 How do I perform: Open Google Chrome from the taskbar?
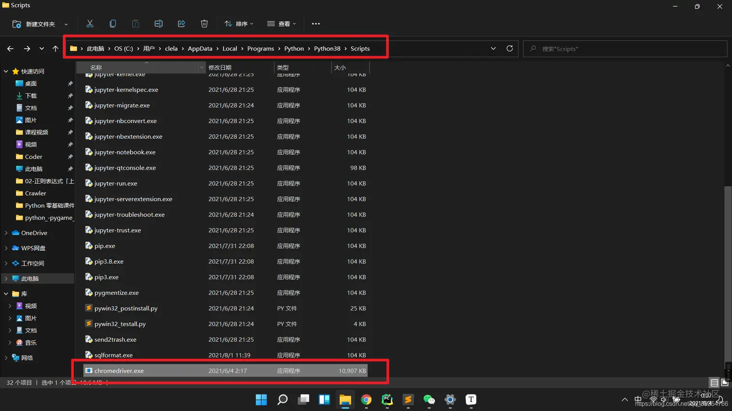(366, 399)
